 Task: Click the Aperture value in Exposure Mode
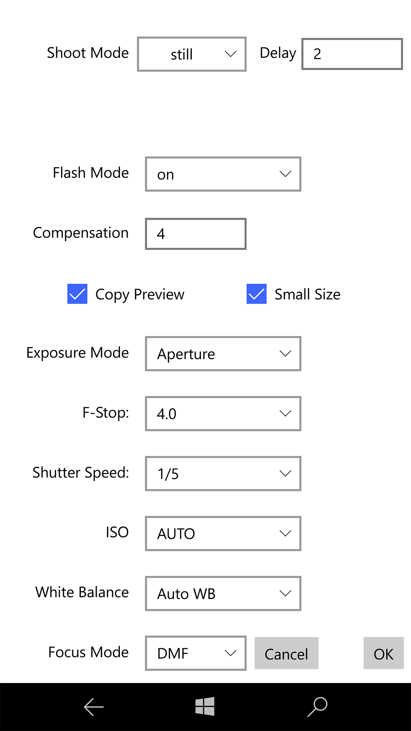tap(185, 354)
